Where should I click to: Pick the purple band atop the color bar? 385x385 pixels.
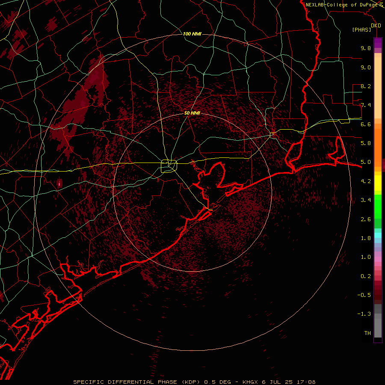[x=378, y=43]
